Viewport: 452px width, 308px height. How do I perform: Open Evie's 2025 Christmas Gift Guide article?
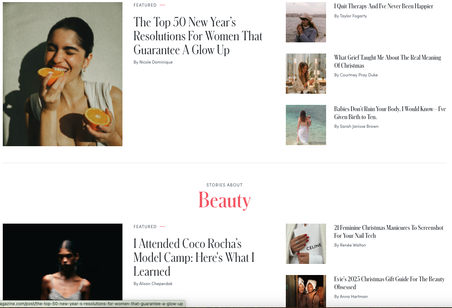389,283
